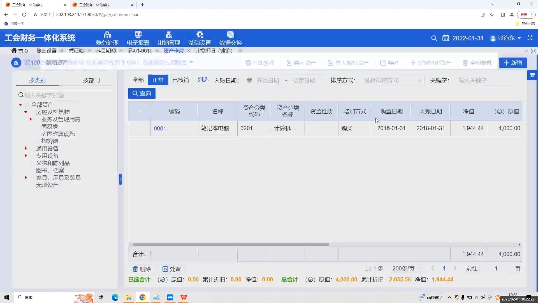
Task: Open the tab list chevron dropdown
Action: coord(526,51)
